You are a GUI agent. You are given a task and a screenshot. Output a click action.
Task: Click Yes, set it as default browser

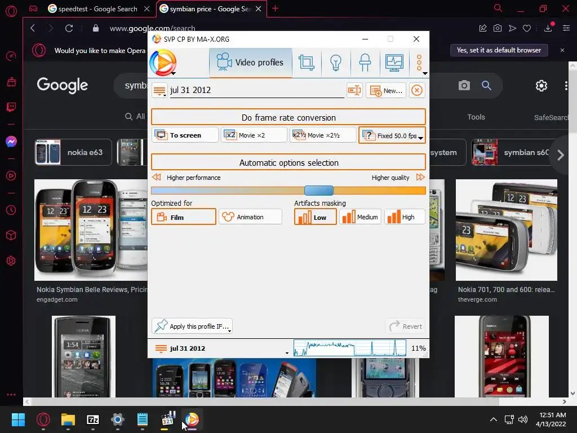click(x=499, y=50)
